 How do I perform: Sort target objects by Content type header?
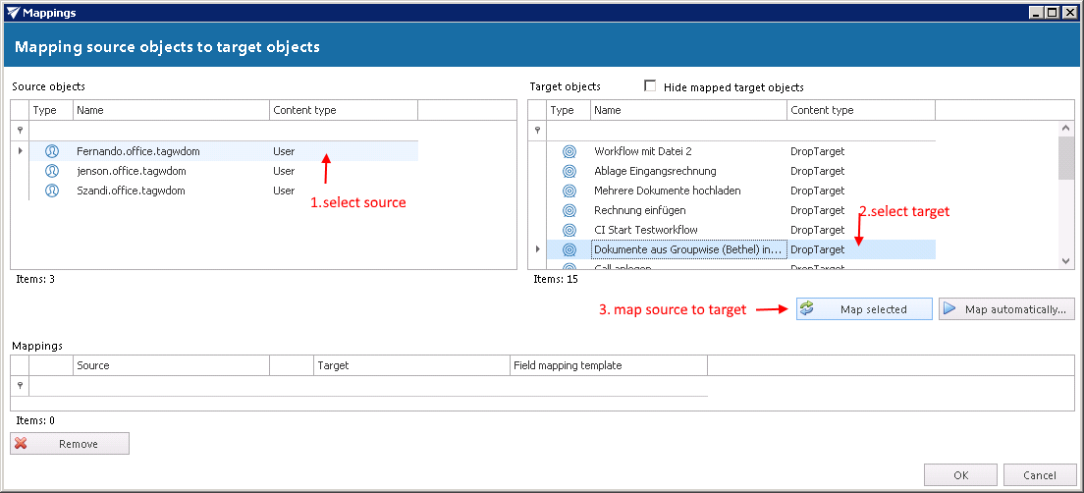tap(860, 110)
